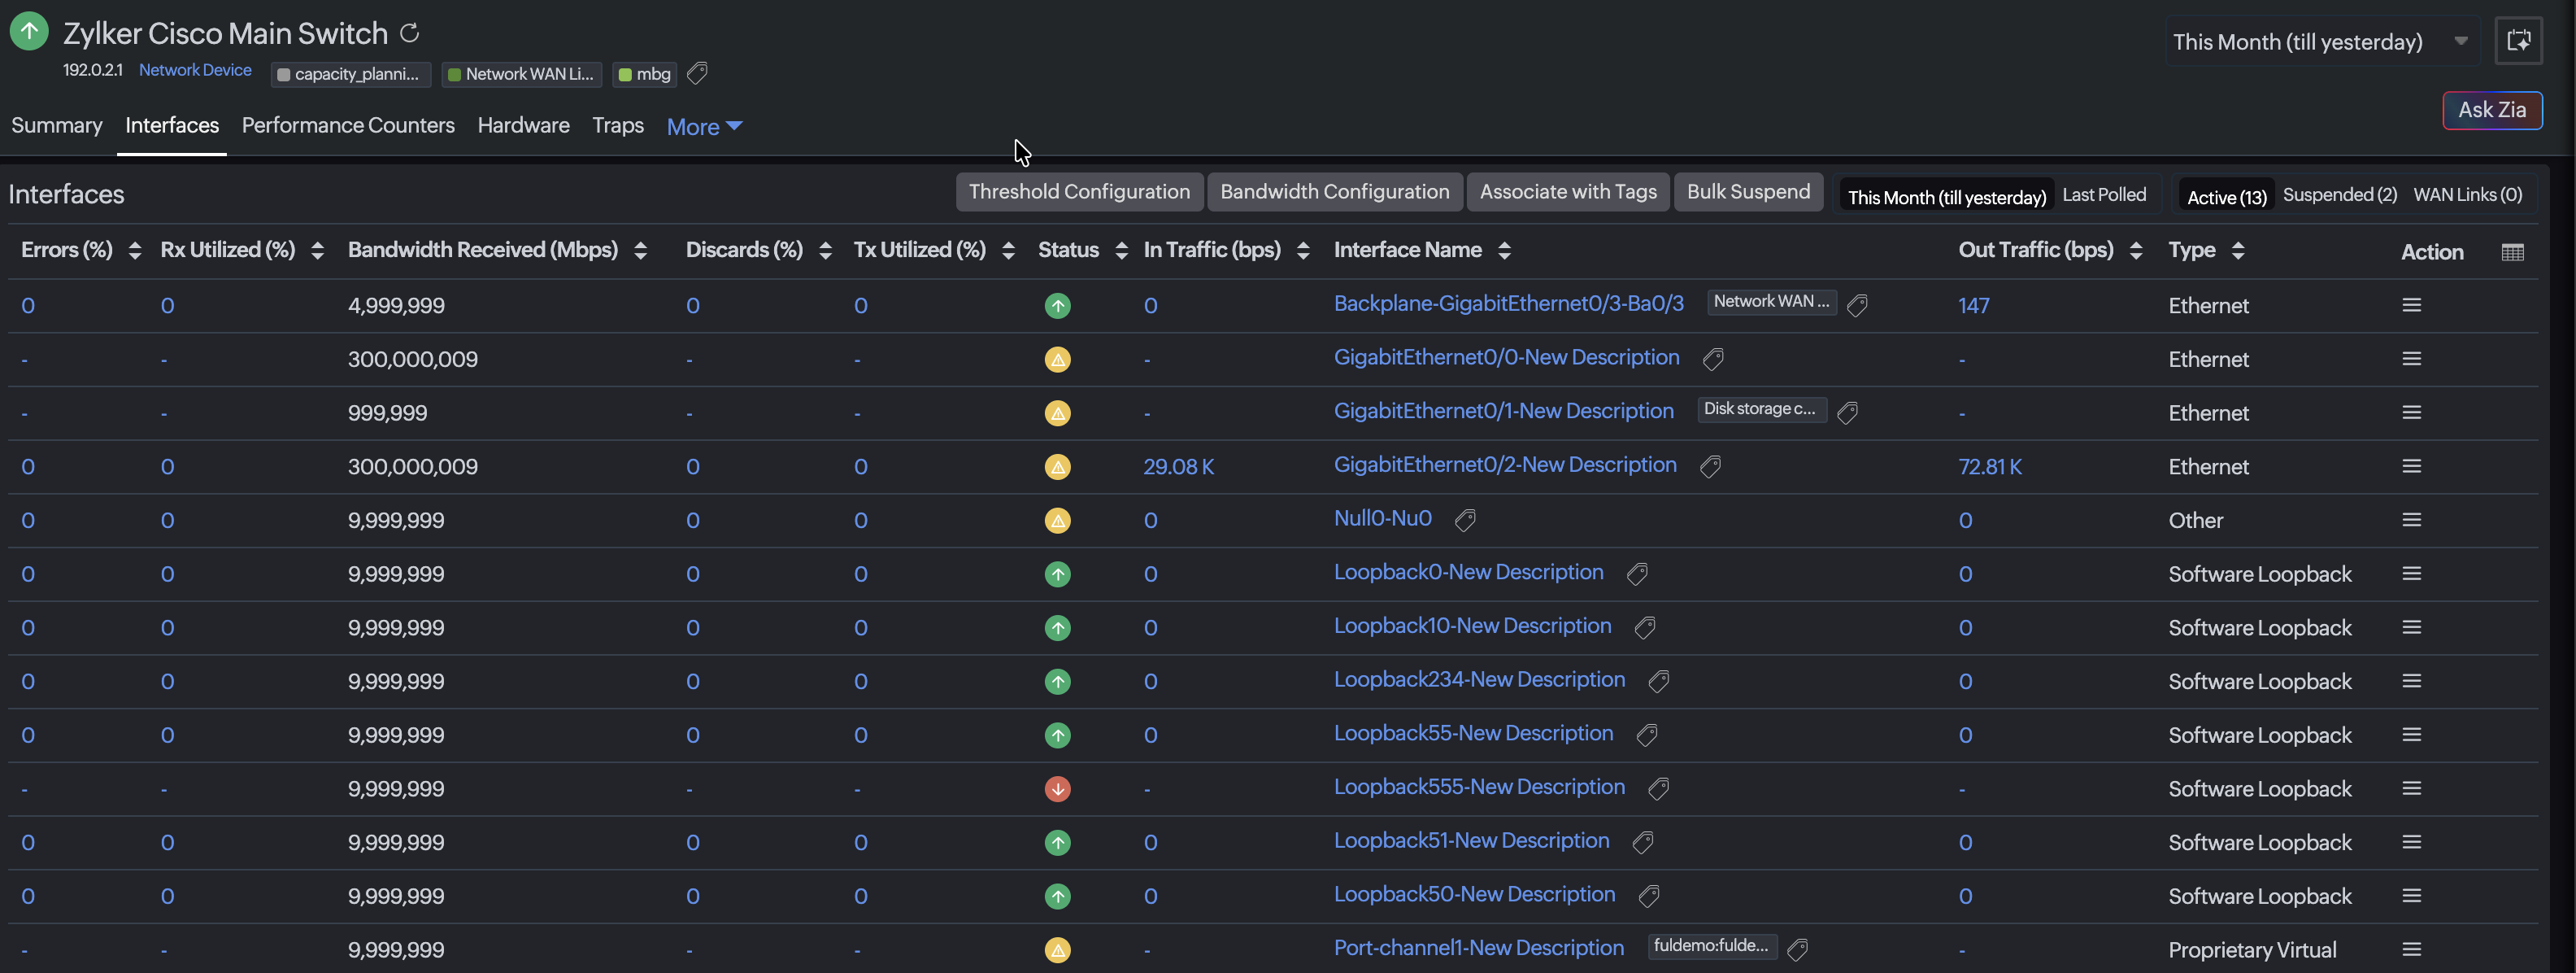Open action menu for Backplane-GigabitEthernet0/3 row

[2412, 305]
